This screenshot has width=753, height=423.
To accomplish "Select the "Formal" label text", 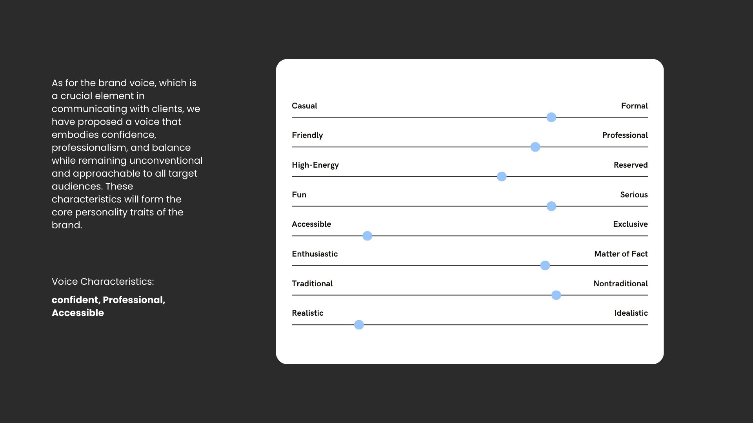I will tap(634, 106).
